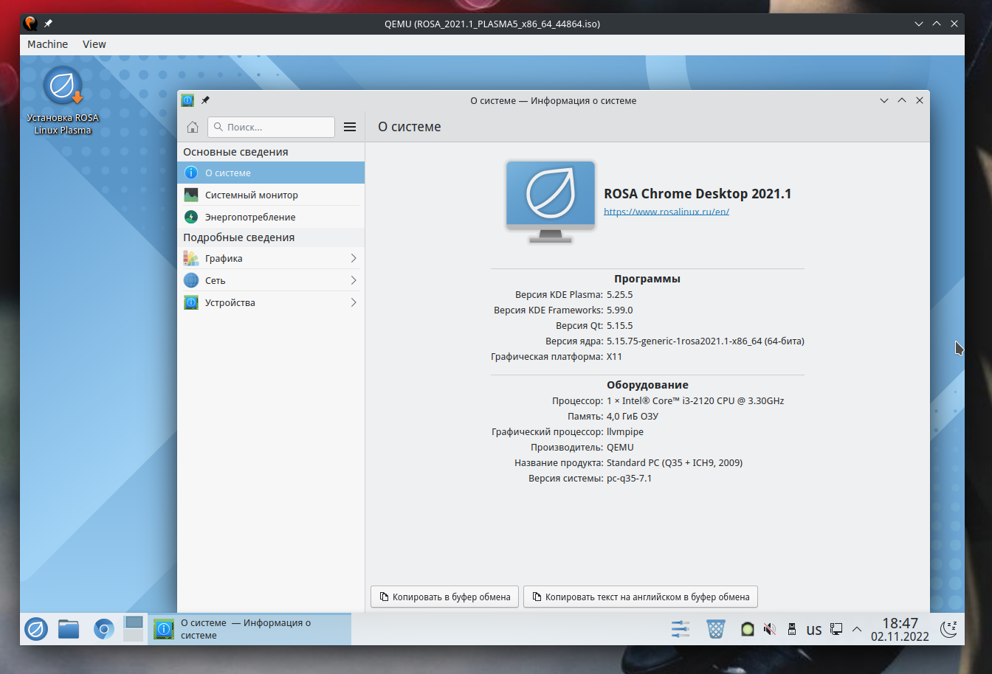Viewport: 992px width, 674px height.
Task: Open 'Системный монитор' in the sidebar
Action: 271,195
